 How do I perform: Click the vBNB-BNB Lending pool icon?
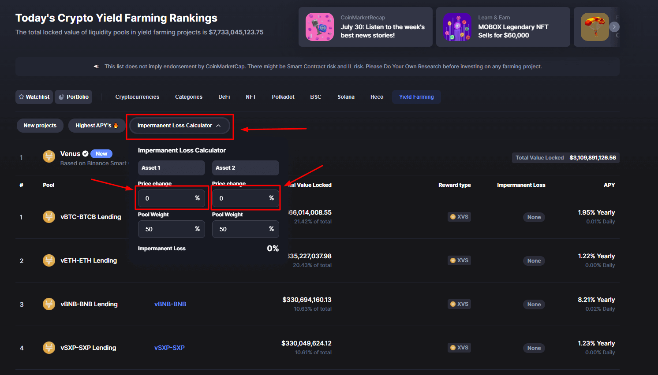click(49, 304)
